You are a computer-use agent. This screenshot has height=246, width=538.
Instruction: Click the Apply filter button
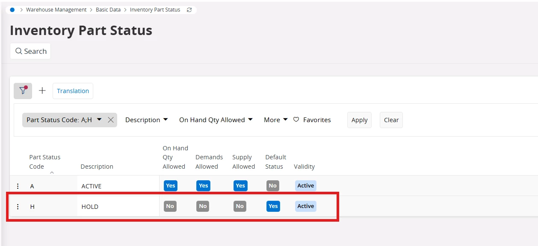click(359, 120)
